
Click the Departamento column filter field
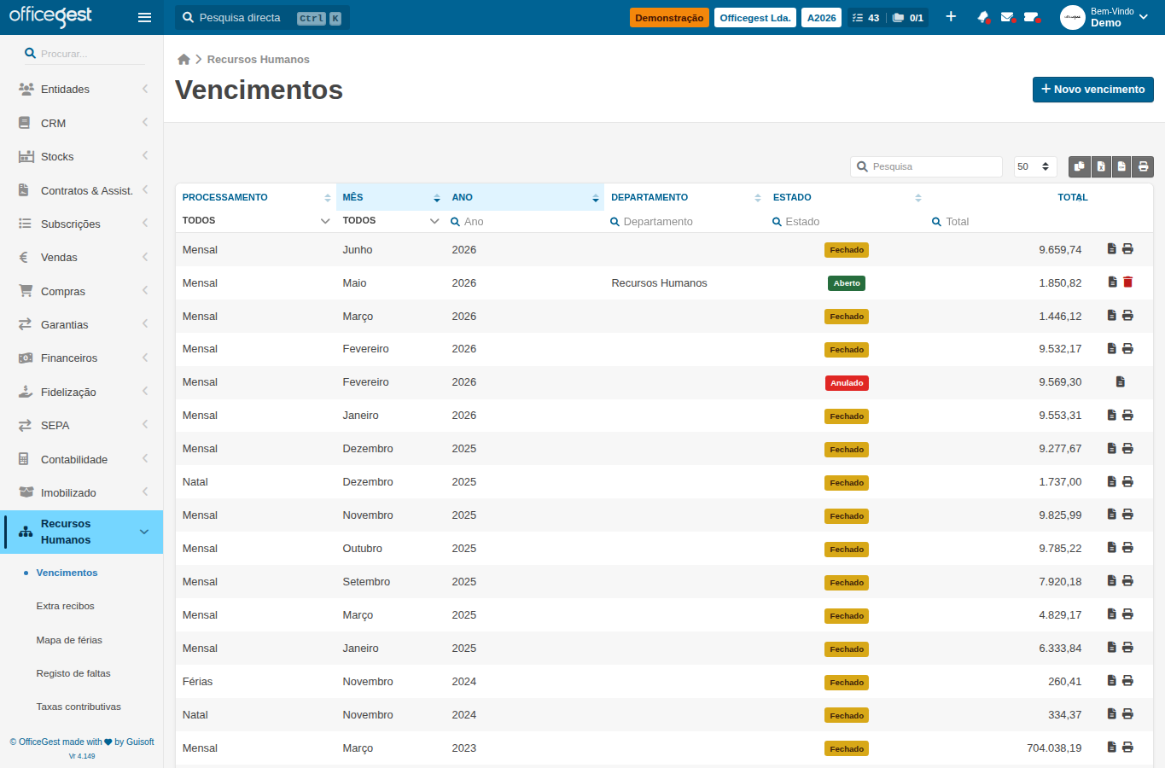[685, 221]
